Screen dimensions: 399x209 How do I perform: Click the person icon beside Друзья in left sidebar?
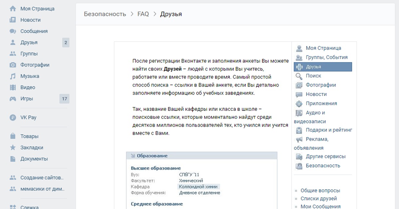(13, 42)
